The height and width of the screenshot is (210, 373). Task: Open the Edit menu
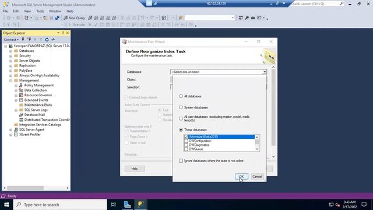tap(16, 11)
